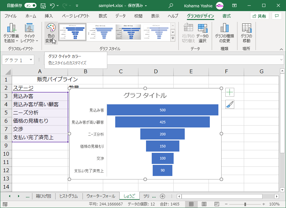Screen dimensions: 286x208
Task: Click the Undo arrow icon
Action: point(52,6)
